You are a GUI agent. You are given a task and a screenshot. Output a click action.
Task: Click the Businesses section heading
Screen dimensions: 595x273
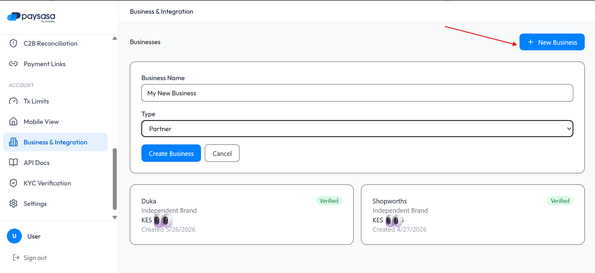[x=145, y=42]
